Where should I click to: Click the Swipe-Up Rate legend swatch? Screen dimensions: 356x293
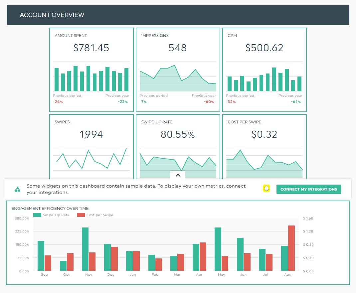[37, 215]
